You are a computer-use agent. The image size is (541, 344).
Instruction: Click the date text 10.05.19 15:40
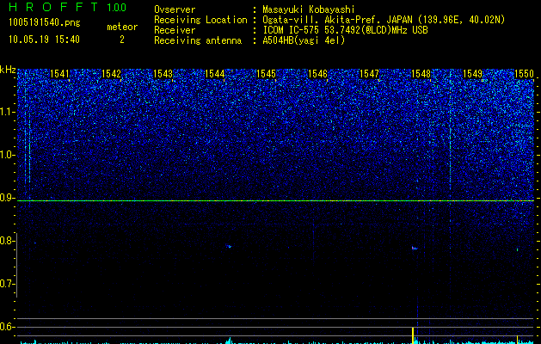coord(45,40)
